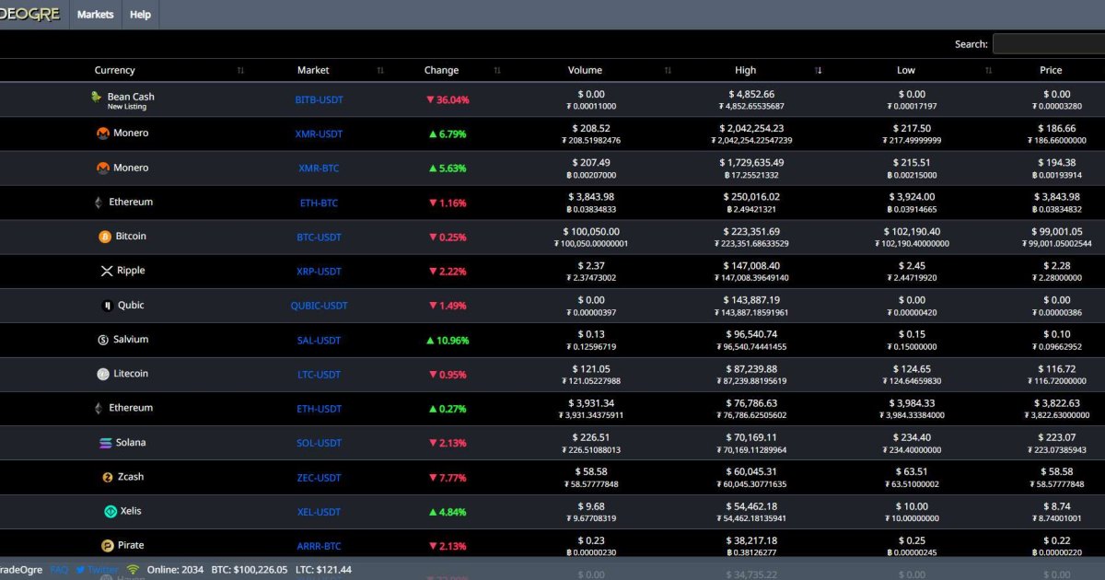Image resolution: width=1105 pixels, height=580 pixels.
Task: Click the 36.04% change for Bean Cash
Action: [447, 99]
